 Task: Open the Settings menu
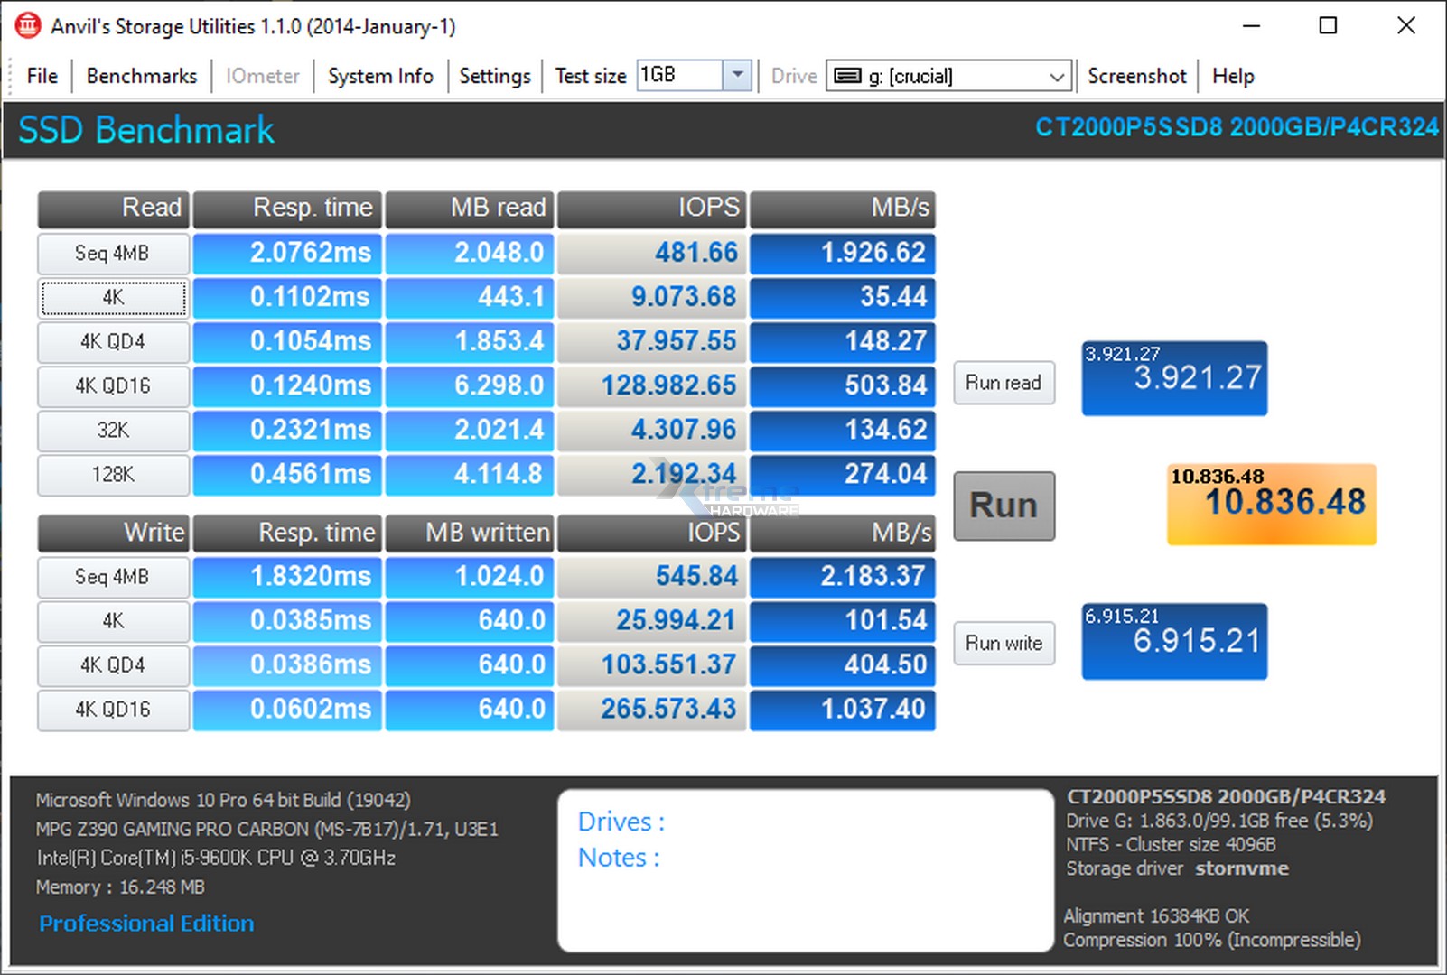coord(494,76)
